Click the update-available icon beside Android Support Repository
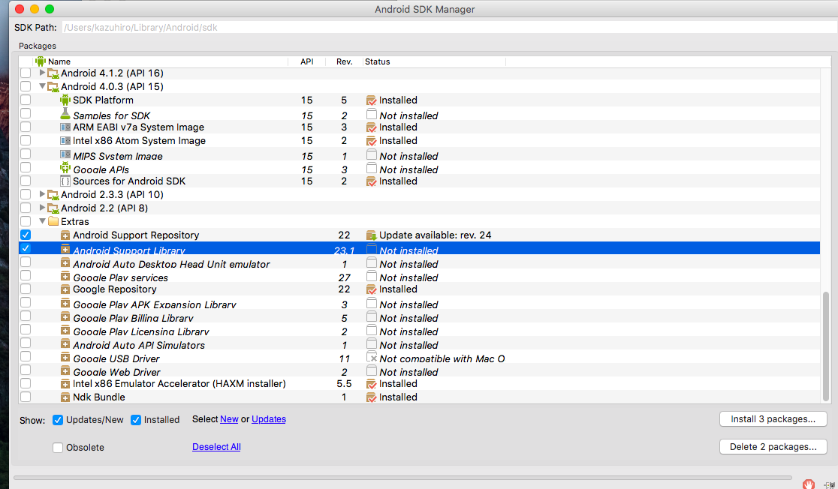This screenshot has height=489, width=838. [x=371, y=235]
